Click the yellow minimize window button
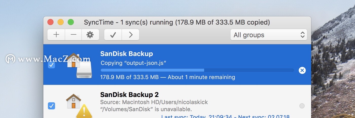 click(x=61, y=22)
